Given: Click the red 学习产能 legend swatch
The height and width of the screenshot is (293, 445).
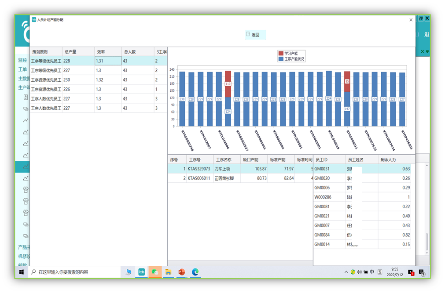Looking at the screenshot, I should (281, 53).
